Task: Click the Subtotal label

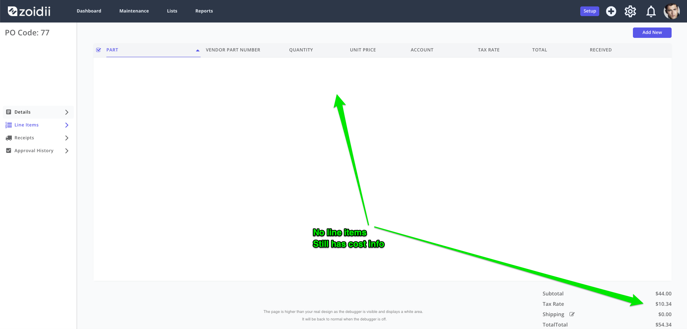Action: click(553, 294)
